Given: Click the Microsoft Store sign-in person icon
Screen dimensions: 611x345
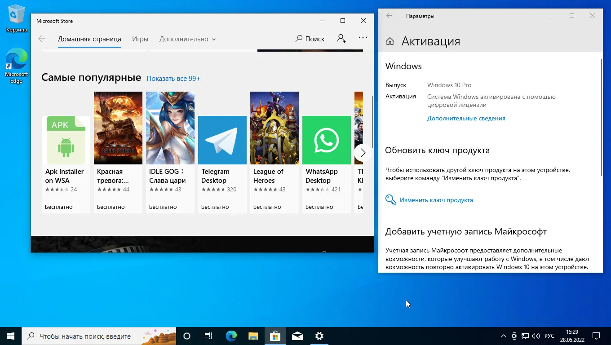Looking at the screenshot, I should point(341,39).
